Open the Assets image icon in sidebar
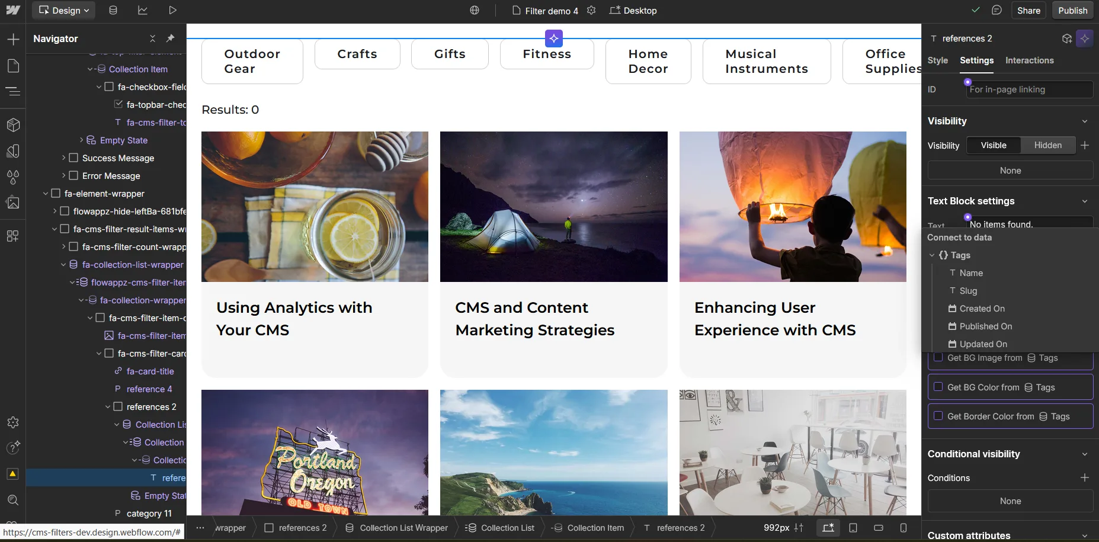 coord(13,203)
